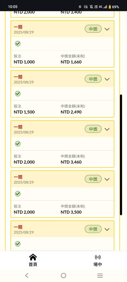
Task: Tap the NTD 3,500 winning amount
Action: click(71, 212)
